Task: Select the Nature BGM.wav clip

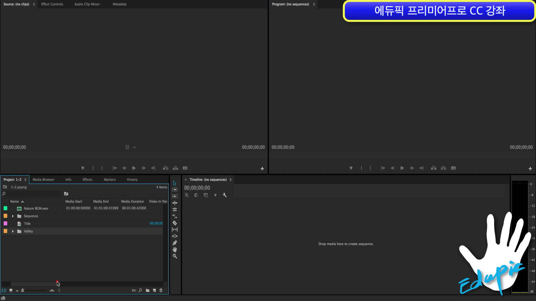Action: (36, 208)
